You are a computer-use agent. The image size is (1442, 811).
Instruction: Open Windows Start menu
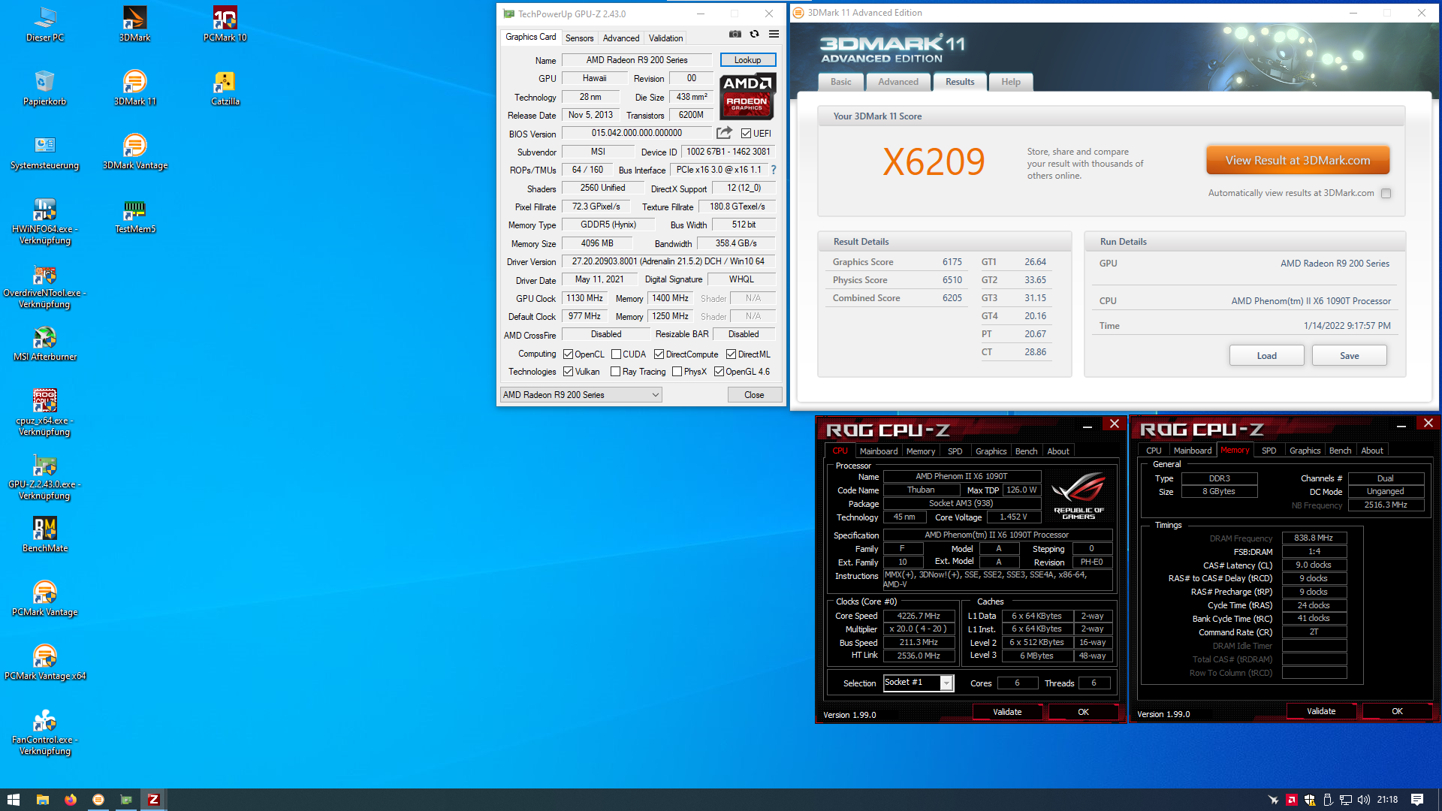tap(13, 800)
